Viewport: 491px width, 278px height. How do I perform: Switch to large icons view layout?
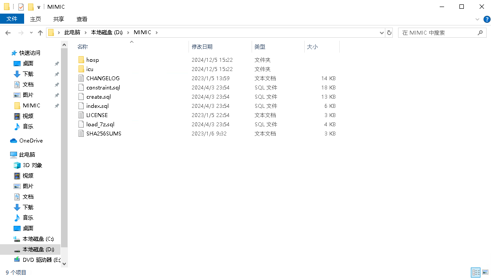click(x=485, y=272)
